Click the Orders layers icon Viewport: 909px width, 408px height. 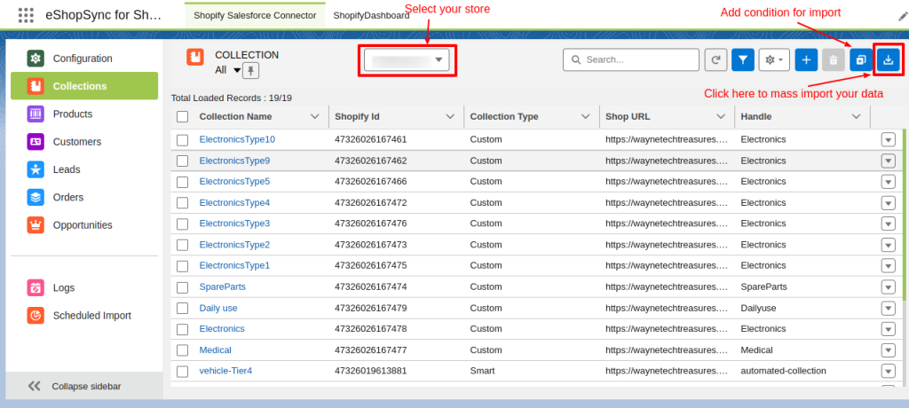(36, 197)
